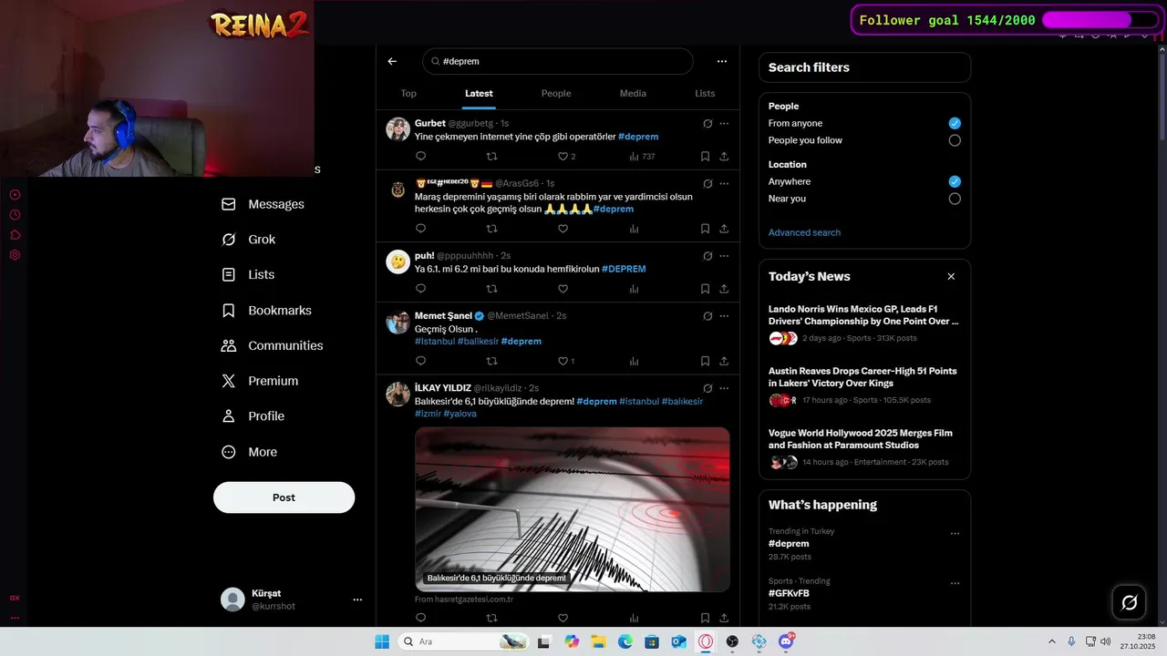Open options for trending #deprem
This screenshot has height=656, width=1167.
955,534
